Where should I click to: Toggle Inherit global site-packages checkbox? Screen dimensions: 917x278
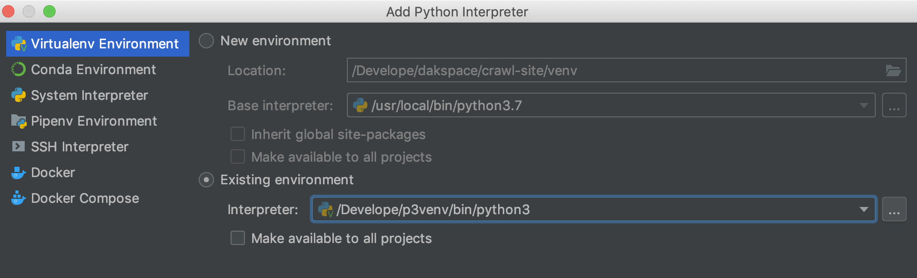click(x=238, y=134)
